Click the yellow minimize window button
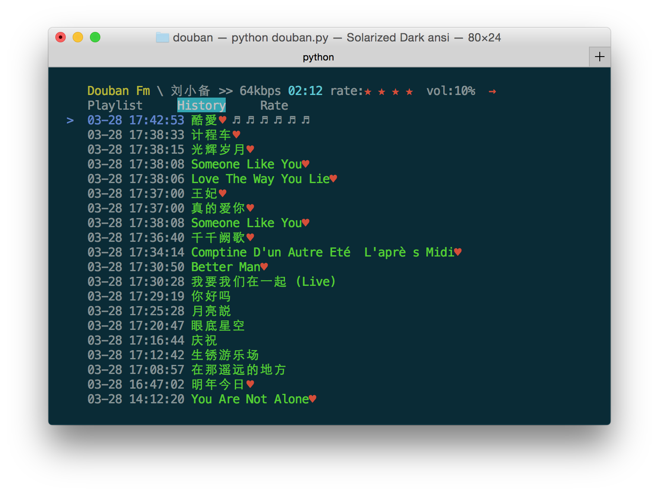Viewport: 659px width, 494px height. click(x=78, y=37)
